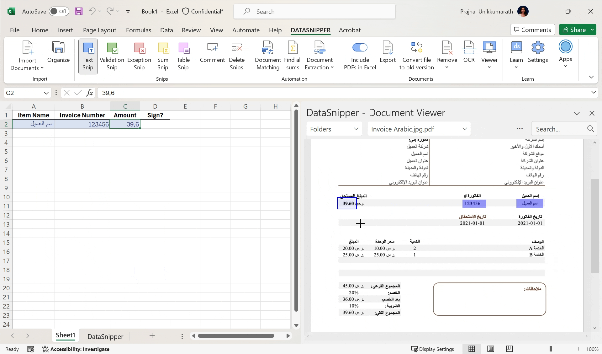Toggle Include PDFs in Excel switch

pos(360,47)
